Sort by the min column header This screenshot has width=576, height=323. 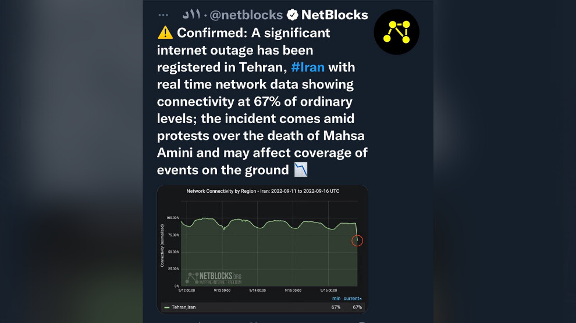[x=336, y=299]
